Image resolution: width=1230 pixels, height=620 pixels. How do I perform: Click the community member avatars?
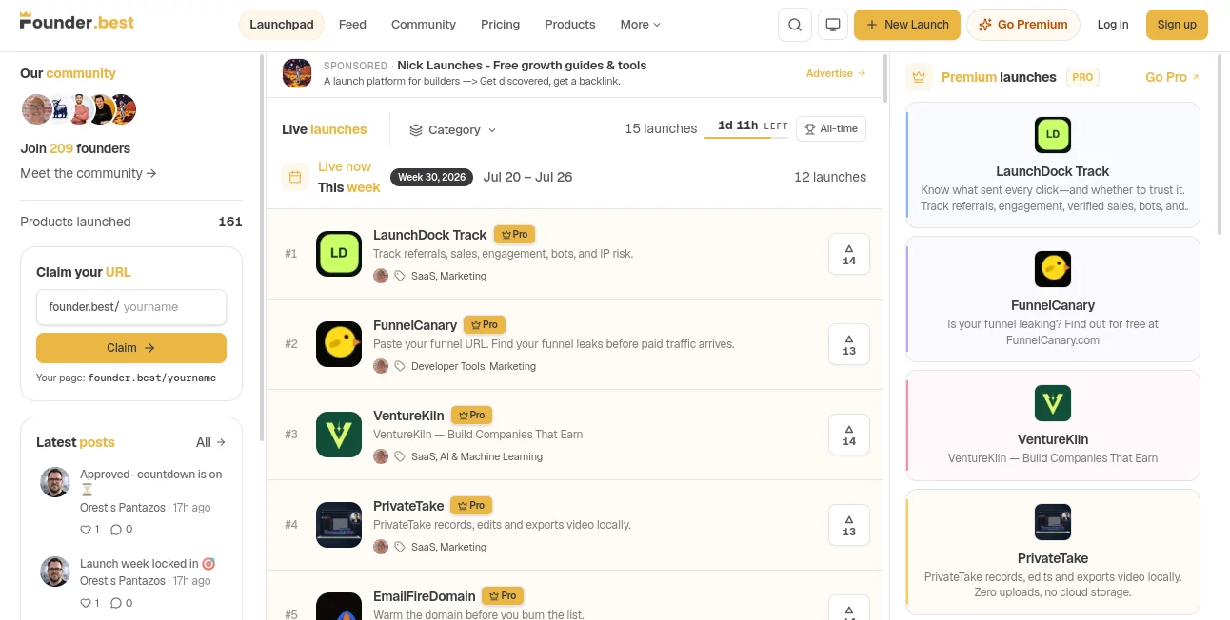(x=79, y=109)
